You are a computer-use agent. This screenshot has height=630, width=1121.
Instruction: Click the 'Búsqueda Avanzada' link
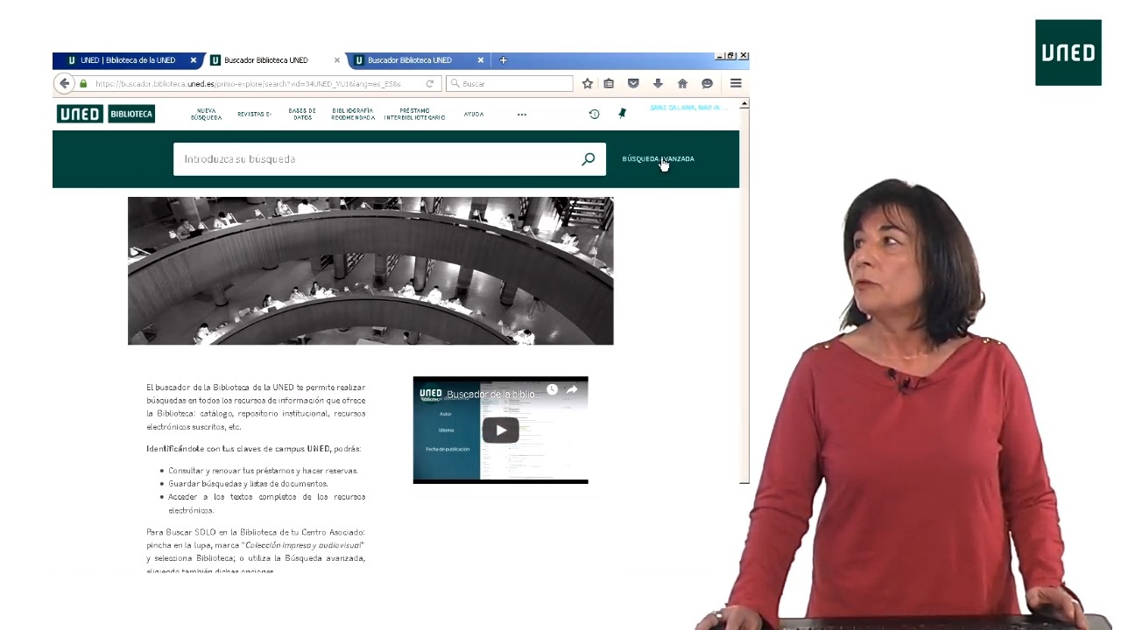[658, 159]
